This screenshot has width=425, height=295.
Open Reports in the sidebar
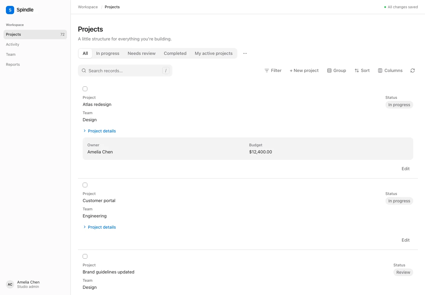35,65
